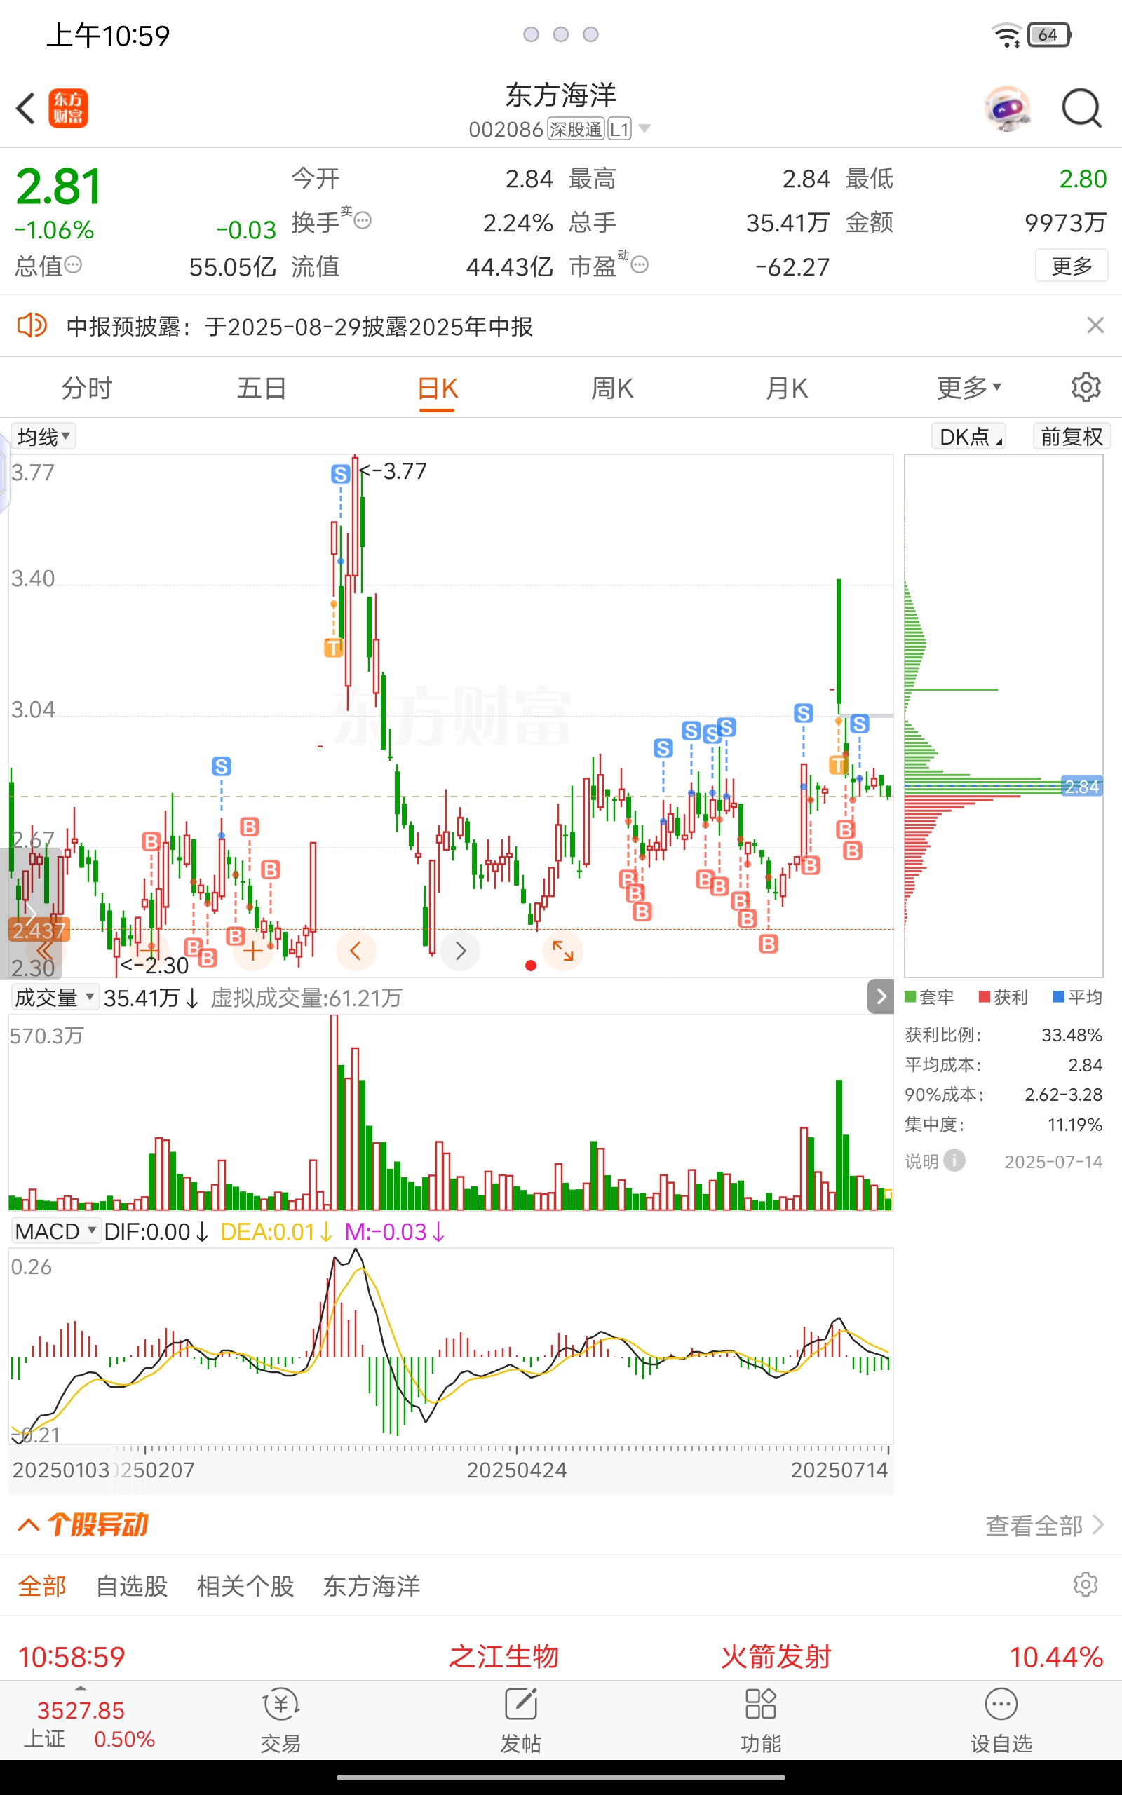This screenshot has width=1122, height=1795.
Task: Tap the 10.44% change value
Action: click(1055, 1656)
